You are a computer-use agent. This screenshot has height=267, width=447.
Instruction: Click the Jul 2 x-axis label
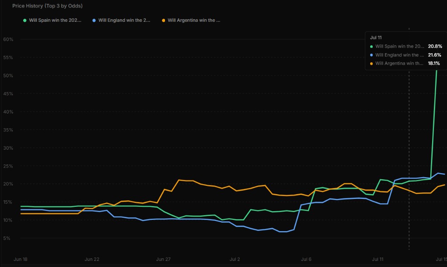click(235, 259)
